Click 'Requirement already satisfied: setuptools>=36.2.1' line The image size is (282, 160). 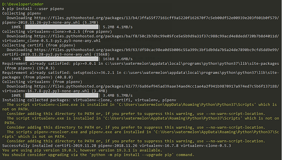click(141, 73)
